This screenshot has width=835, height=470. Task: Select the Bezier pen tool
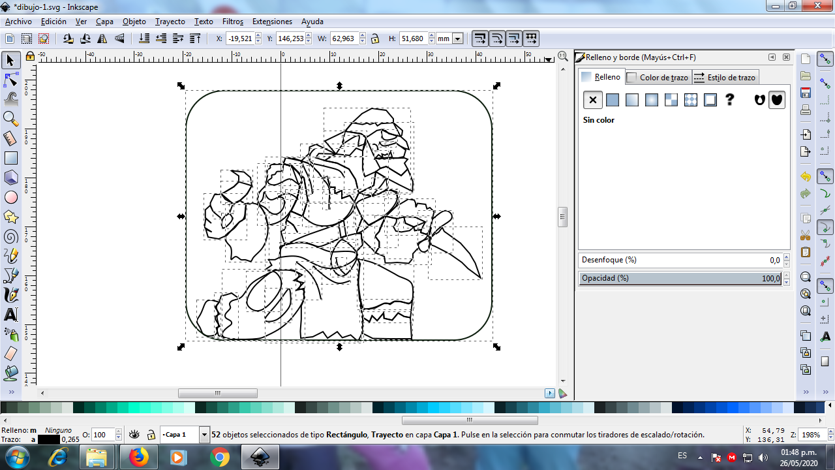coord(10,275)
